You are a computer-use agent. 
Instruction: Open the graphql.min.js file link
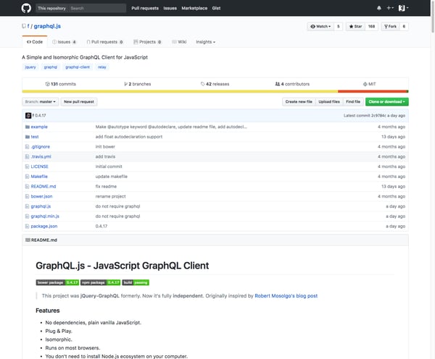coord(45,216)
